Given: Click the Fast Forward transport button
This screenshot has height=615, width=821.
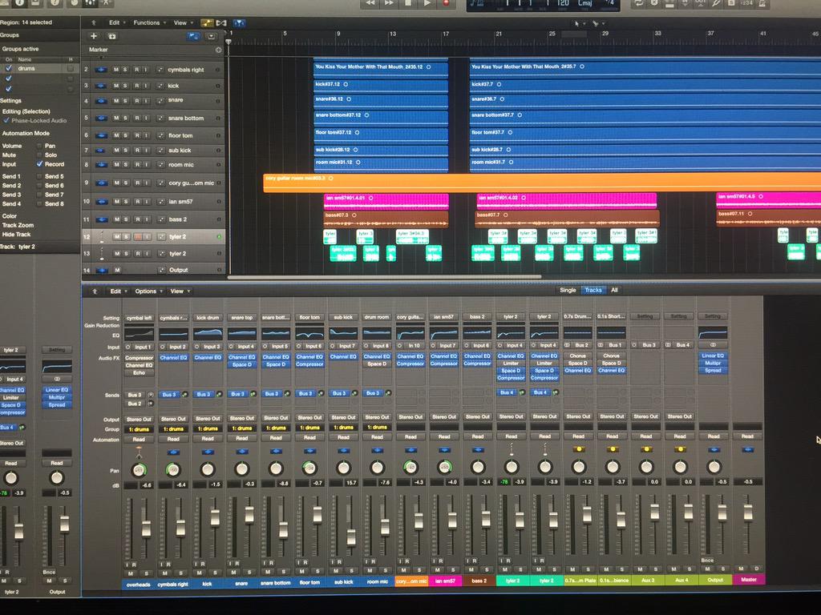Looking at the screenshot, I should tap(389, 2).
